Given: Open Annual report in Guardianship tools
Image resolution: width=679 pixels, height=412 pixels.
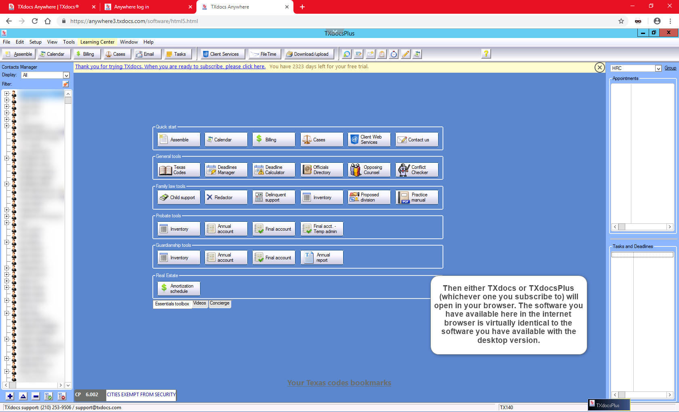Looking at the screenshot, I should coord(322,257).
